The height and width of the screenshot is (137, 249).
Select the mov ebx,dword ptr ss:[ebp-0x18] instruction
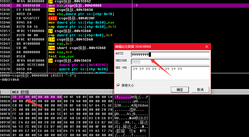(x=81, y=14)
